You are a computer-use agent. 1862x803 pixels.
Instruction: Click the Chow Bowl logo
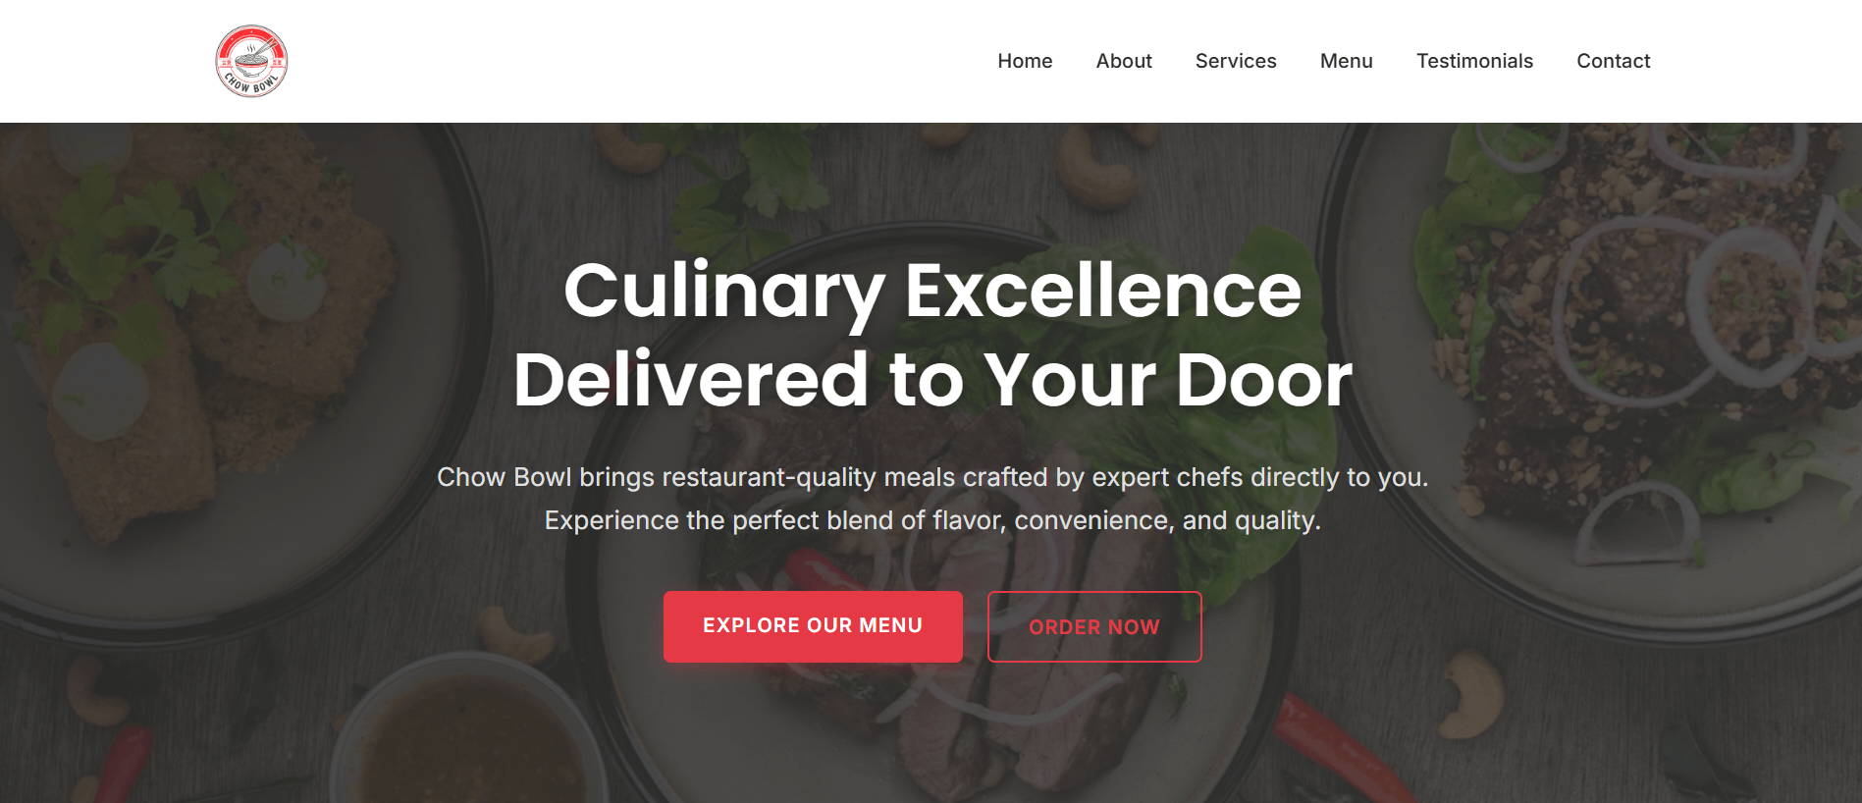[x=251, y=61]
